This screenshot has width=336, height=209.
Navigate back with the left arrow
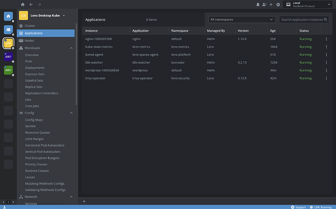pyautogui.click(x=31, y=4)
